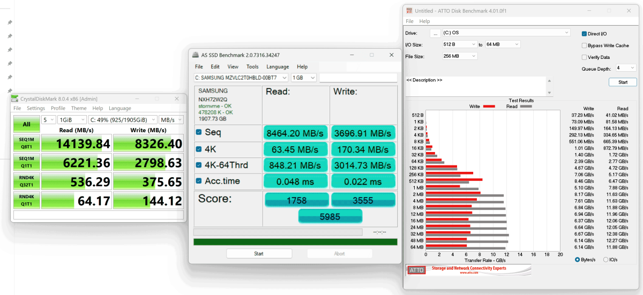Open the Queue Depth dropdown
643x295 pixels.
[625, 69]
